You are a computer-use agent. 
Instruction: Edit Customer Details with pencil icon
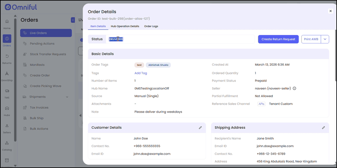(200, 128)
